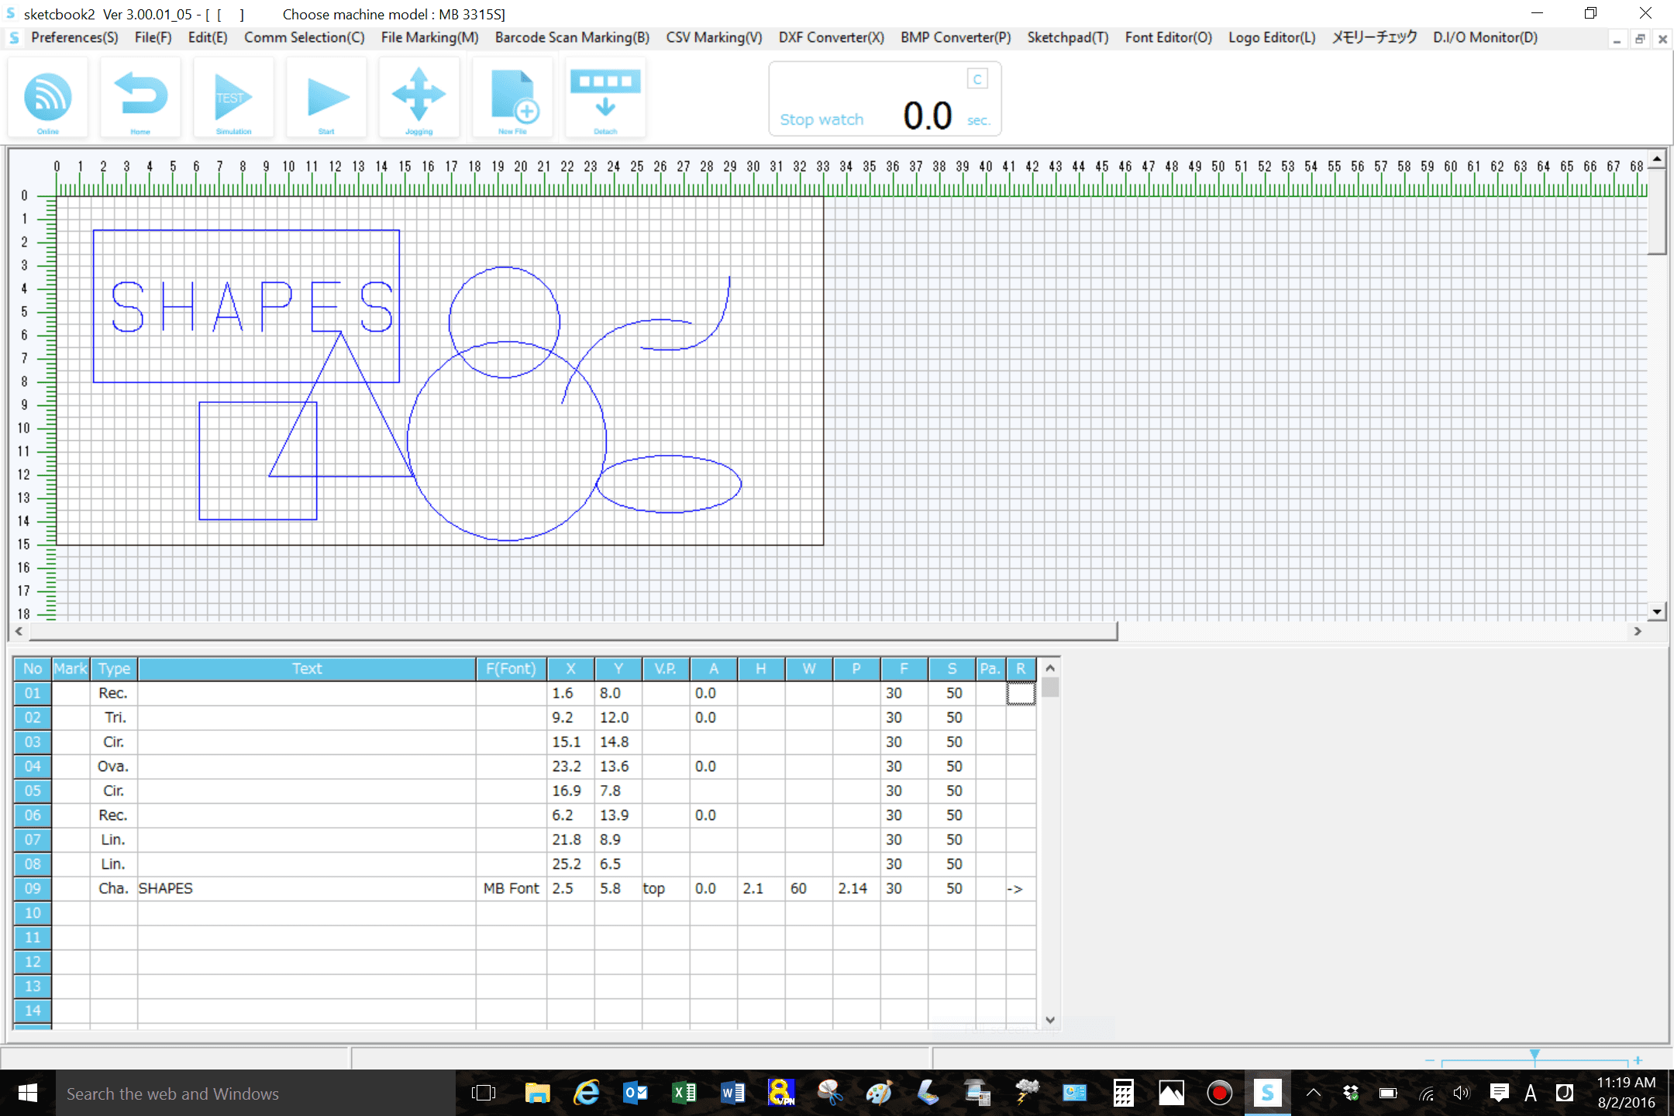Open Internet Explorer from taskbar

(586, 1094)
